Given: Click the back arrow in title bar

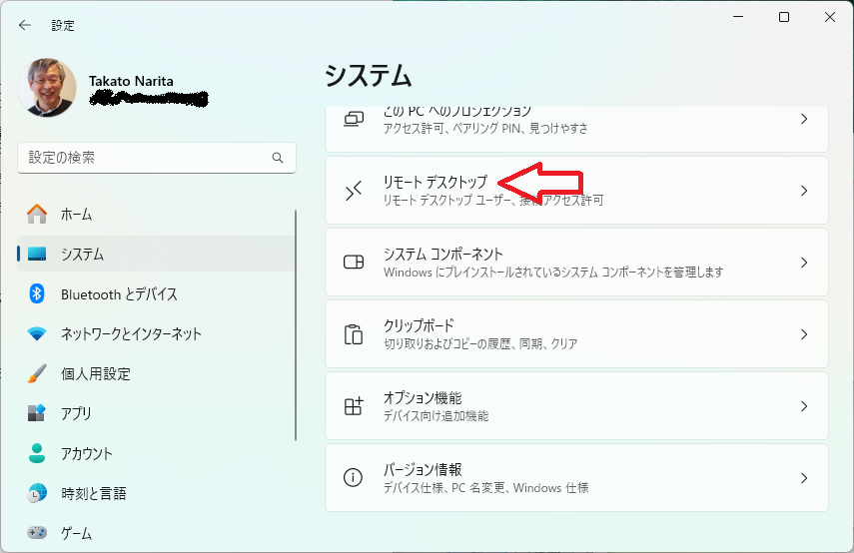Looking at the screenshot, I should (x=25, y=25).
